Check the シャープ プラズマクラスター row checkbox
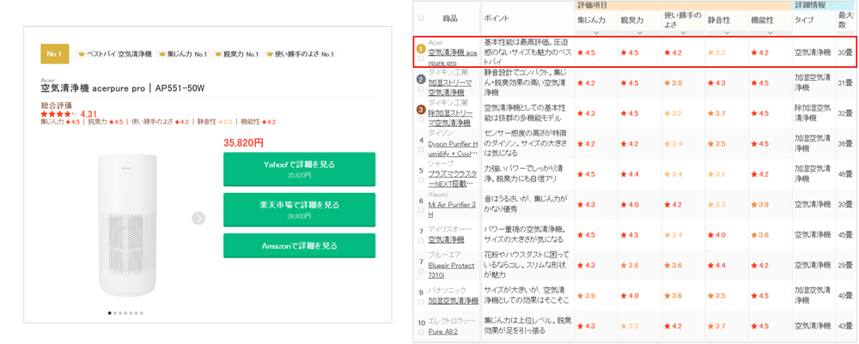This screenshot has height=344, width=859. (x=421, y=179)
